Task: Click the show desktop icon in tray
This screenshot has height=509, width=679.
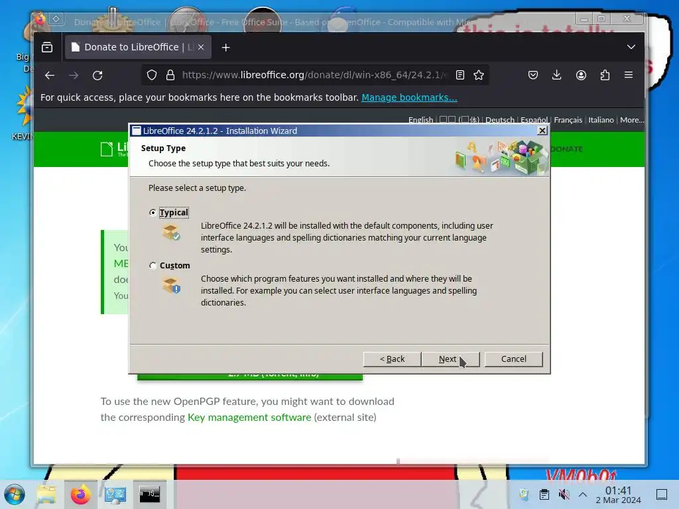Action: click(662, 494)
